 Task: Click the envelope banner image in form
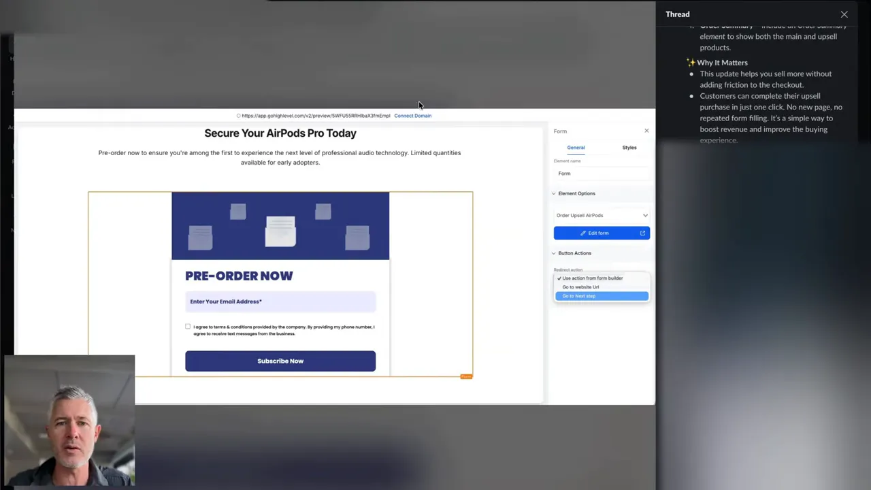[x=280, y=226]
